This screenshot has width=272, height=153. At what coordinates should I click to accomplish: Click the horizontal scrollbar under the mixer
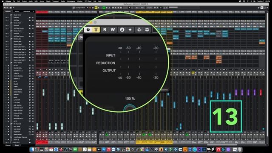(x=222, y=145)
